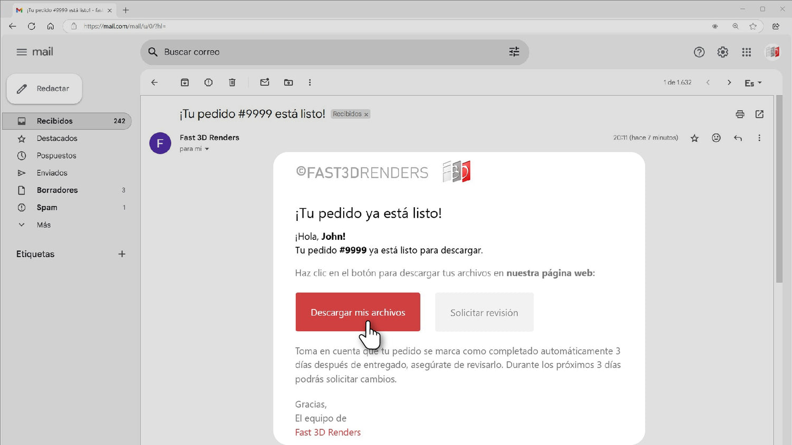Screen dimensions: 792x445
Task: Toggle the main menu hamburger sidebar
Action: (21, 52)
